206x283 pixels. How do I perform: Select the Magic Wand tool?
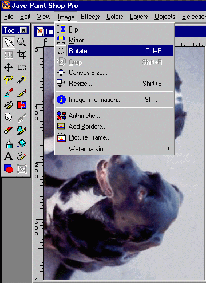tap(22, 80)
